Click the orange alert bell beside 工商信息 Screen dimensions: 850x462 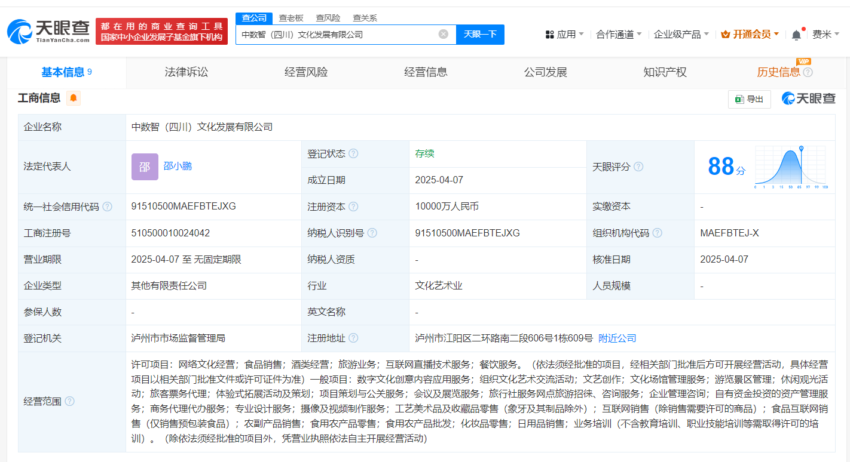point(74,98)
